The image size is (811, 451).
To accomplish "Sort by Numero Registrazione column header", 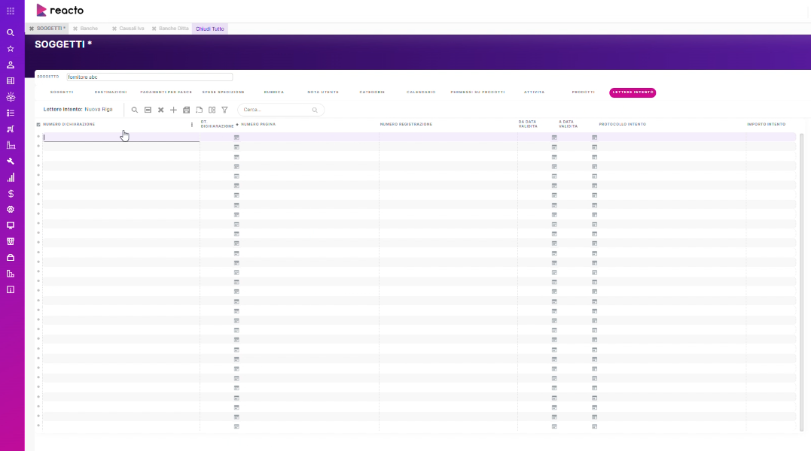I will (x=406, y=124).
